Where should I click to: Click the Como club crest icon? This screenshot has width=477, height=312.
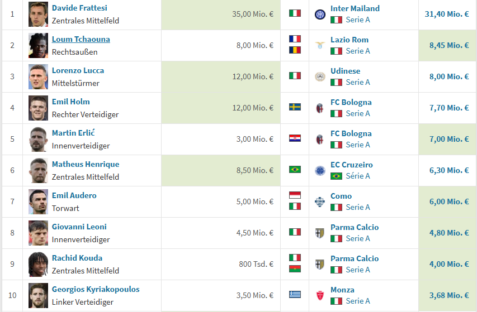point(320,202)
